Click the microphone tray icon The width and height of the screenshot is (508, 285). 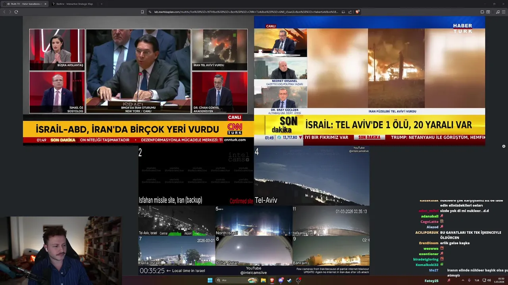[x=470, y=280]
